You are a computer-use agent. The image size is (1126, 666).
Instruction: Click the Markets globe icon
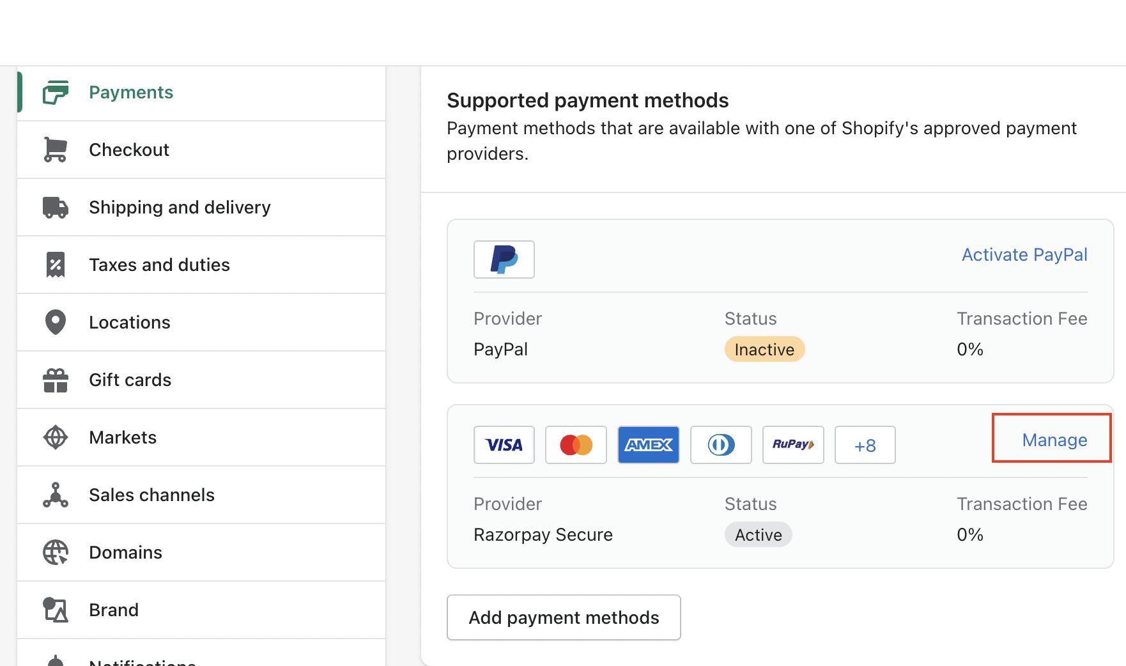56,437
